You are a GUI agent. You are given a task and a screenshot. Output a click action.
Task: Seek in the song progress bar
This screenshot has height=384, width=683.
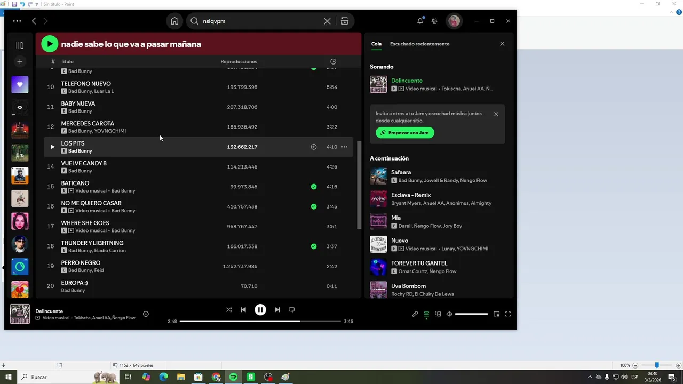(260, 321)
